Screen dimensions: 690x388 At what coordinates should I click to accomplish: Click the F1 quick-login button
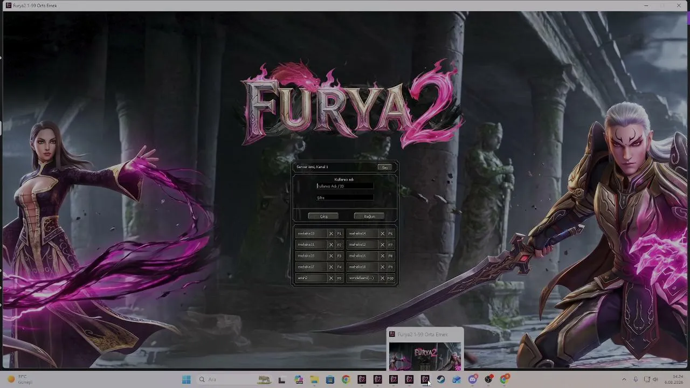[339, 233]
